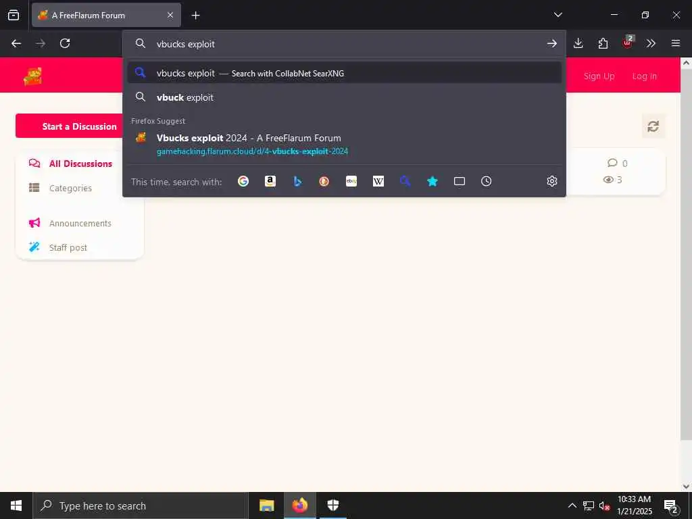Expand more tools overflow chevron

point(651,43)
